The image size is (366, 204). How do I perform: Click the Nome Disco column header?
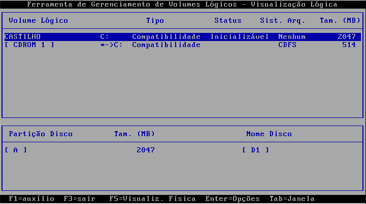point(269,134)
